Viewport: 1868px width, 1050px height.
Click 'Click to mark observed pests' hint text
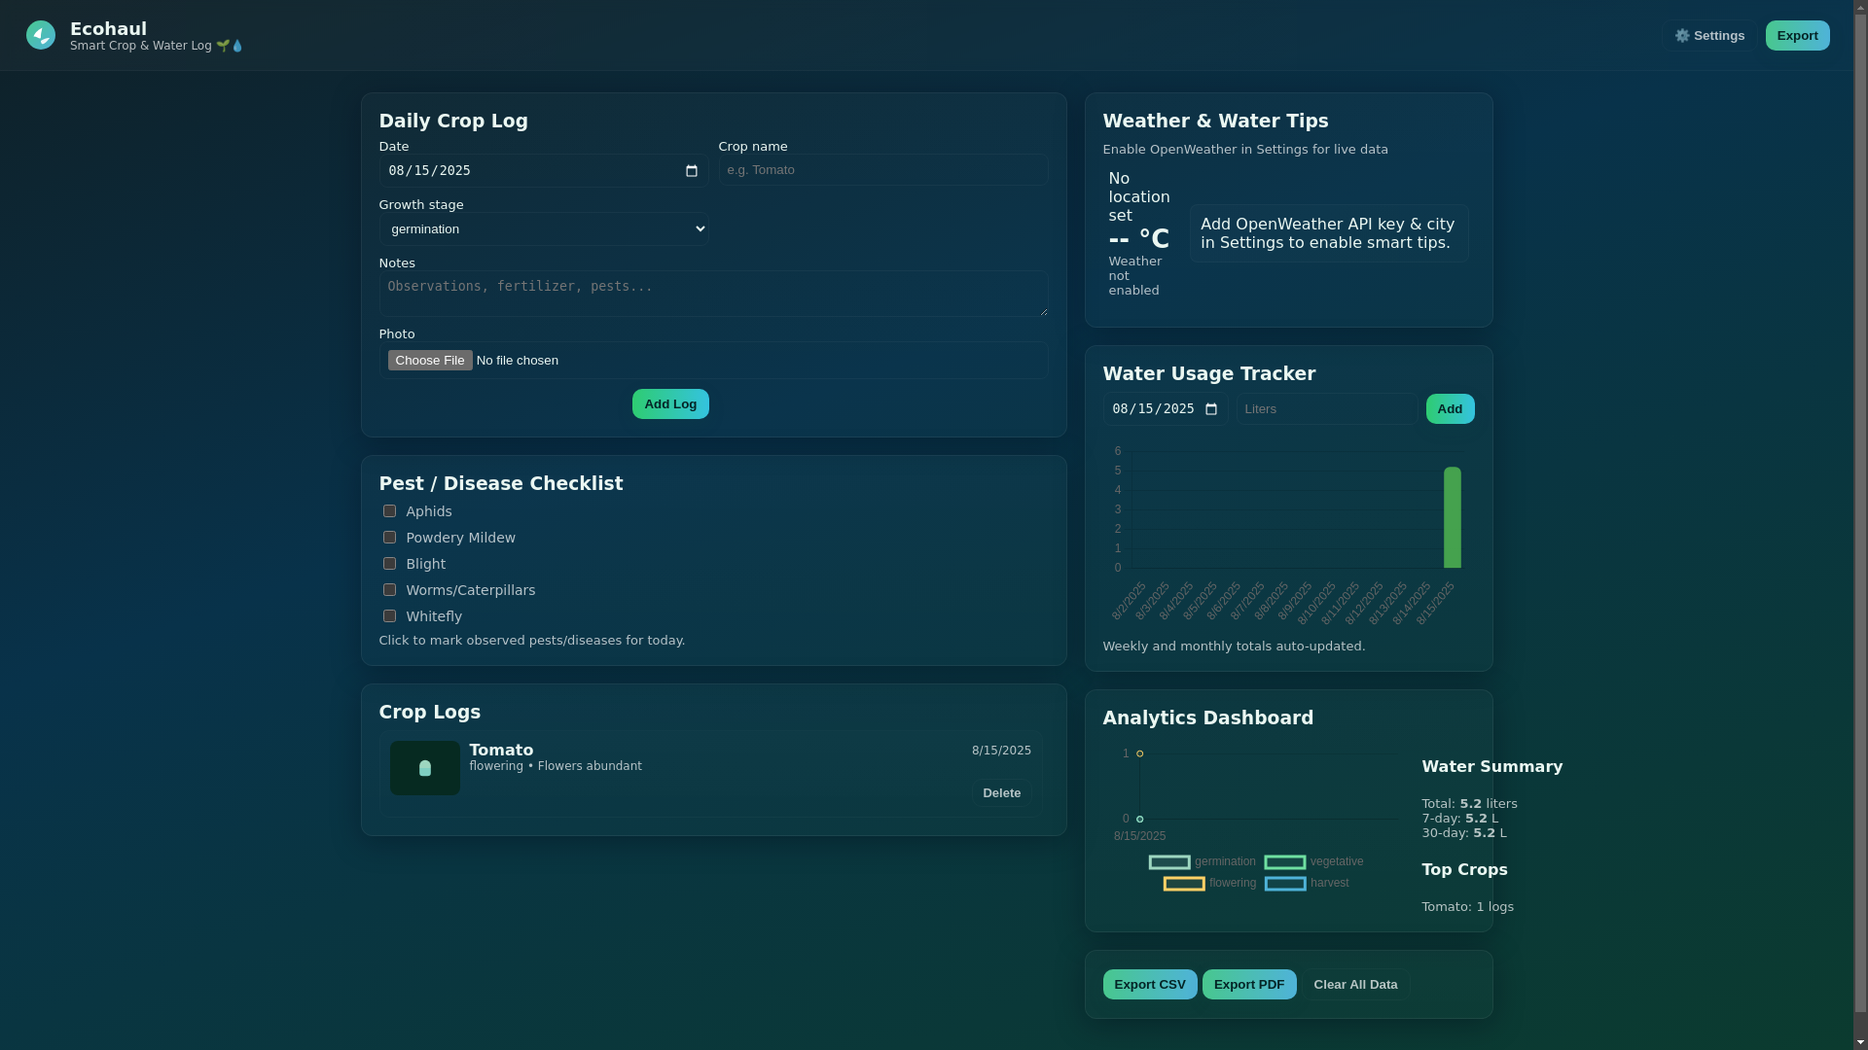pyautogui.click(x=532, y=641)
